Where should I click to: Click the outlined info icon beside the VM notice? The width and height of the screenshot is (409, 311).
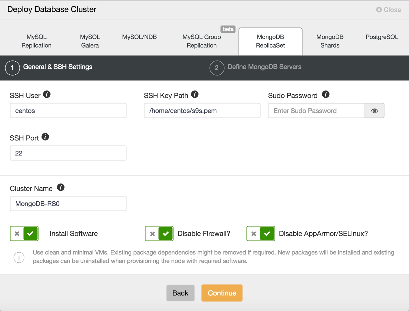click(19, 257)
